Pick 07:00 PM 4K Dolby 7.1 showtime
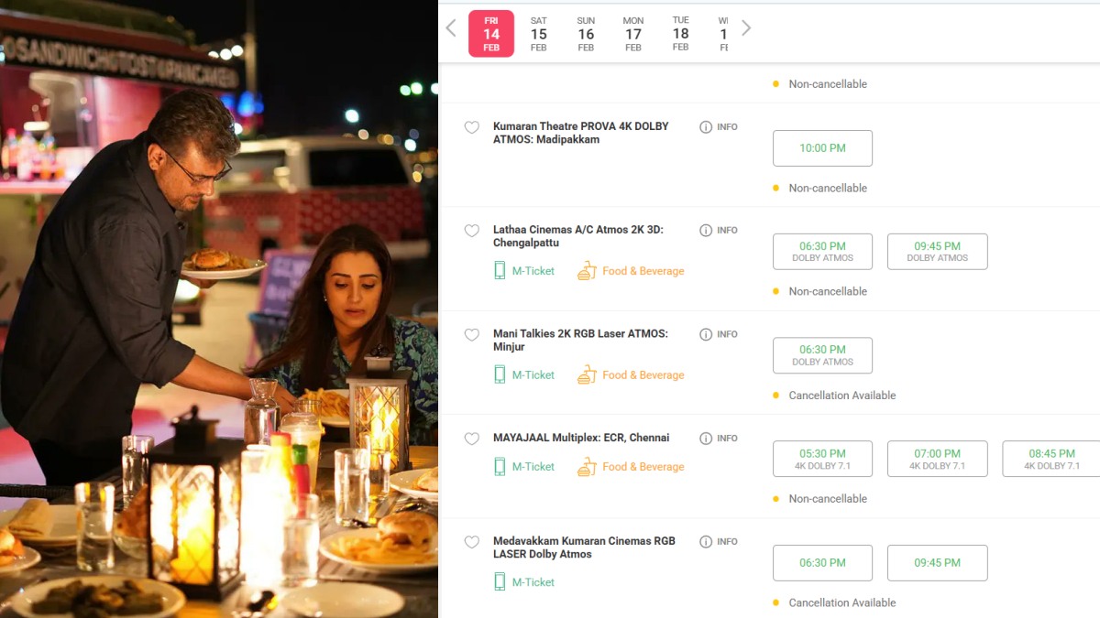The image size is (1100, 618). 937,459
